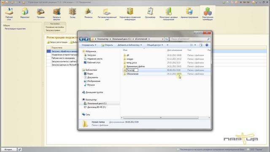The width and height of the screenshot is (270, 152).
Task: Click Запрос регистрации toolbar button
Action: tap(57, 42)
